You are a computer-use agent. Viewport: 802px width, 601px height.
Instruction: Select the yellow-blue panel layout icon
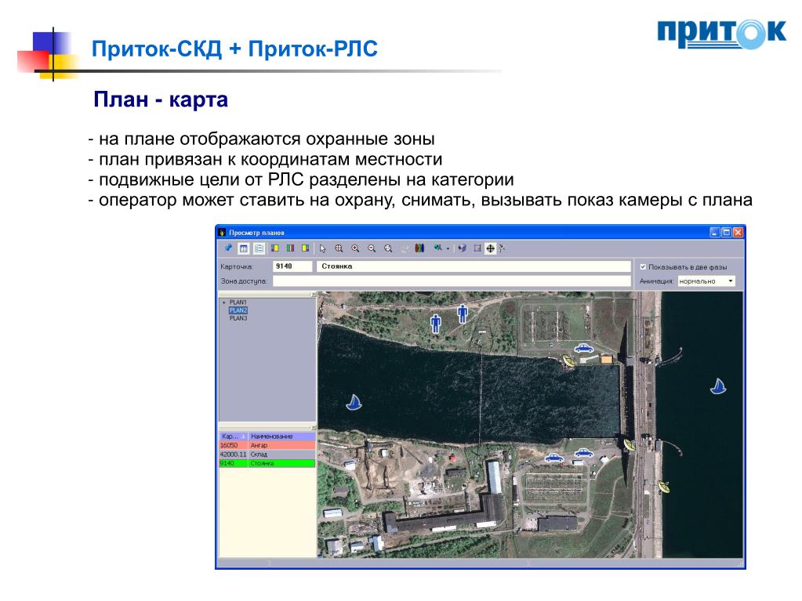[274, 248]
